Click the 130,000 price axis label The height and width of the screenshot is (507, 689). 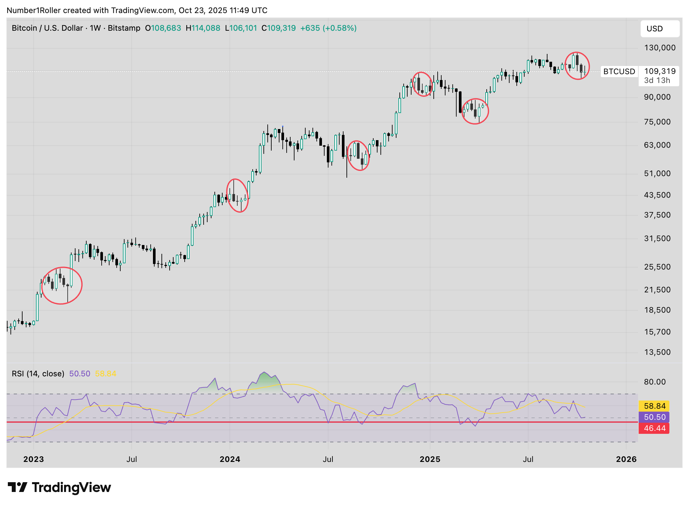pos(660,48)
